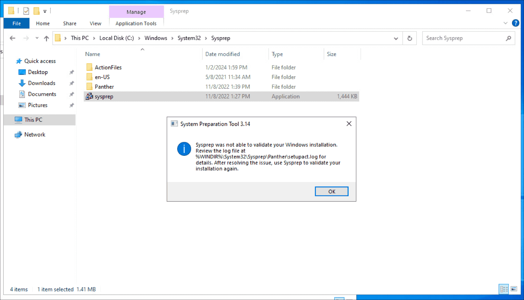524x300 pixels.
Task: Unpin Downloads using its pin icon
Action: click(x=72, y=83)
